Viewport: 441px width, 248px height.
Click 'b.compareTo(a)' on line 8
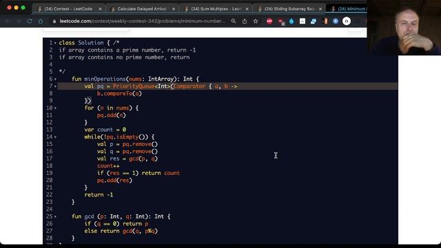(x=119, y=94)
